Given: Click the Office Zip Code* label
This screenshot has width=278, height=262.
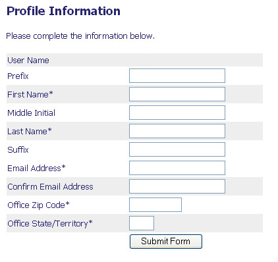Looking at the screenshot, I should click(38, 205).
